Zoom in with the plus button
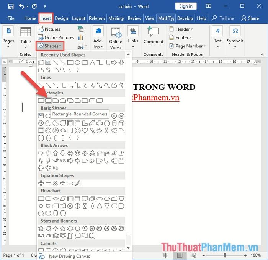268x260 pixels. pos(245,255)
